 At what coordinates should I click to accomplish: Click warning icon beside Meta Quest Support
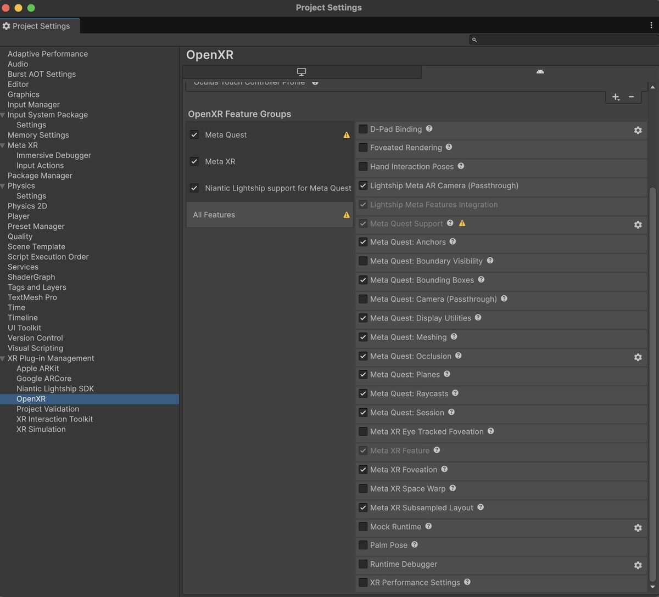click(x=462, y=223)
